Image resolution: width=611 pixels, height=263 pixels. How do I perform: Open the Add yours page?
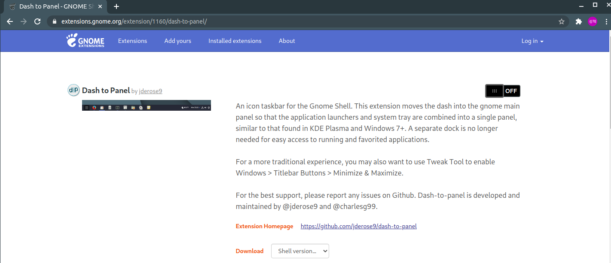pos(177,41)
